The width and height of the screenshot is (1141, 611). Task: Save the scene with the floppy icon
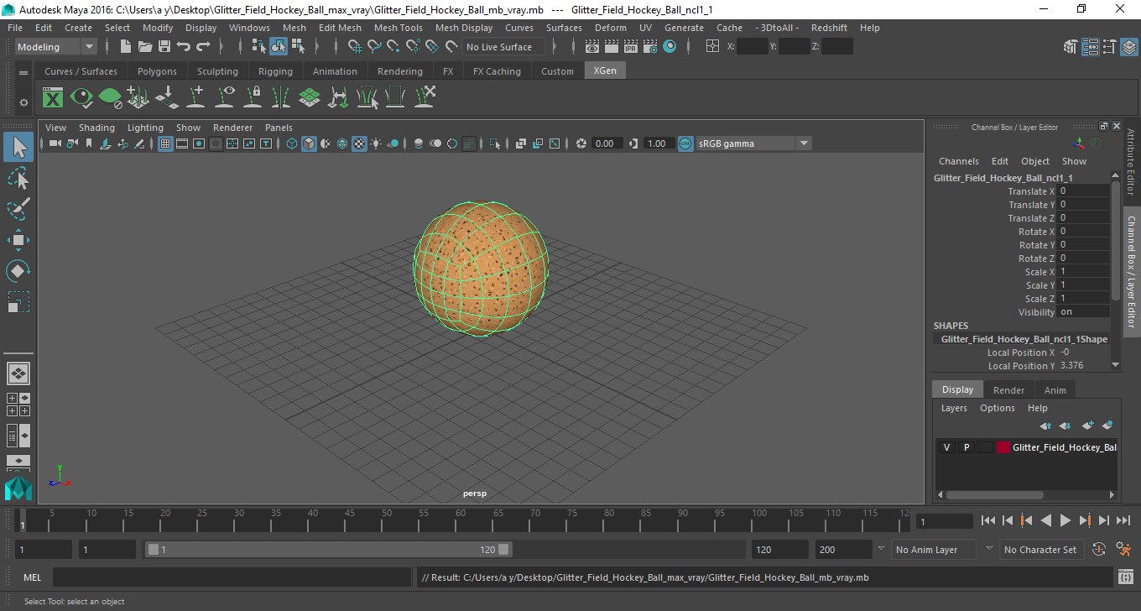[164, 47]
